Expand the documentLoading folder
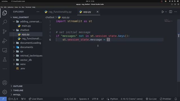 26,43
